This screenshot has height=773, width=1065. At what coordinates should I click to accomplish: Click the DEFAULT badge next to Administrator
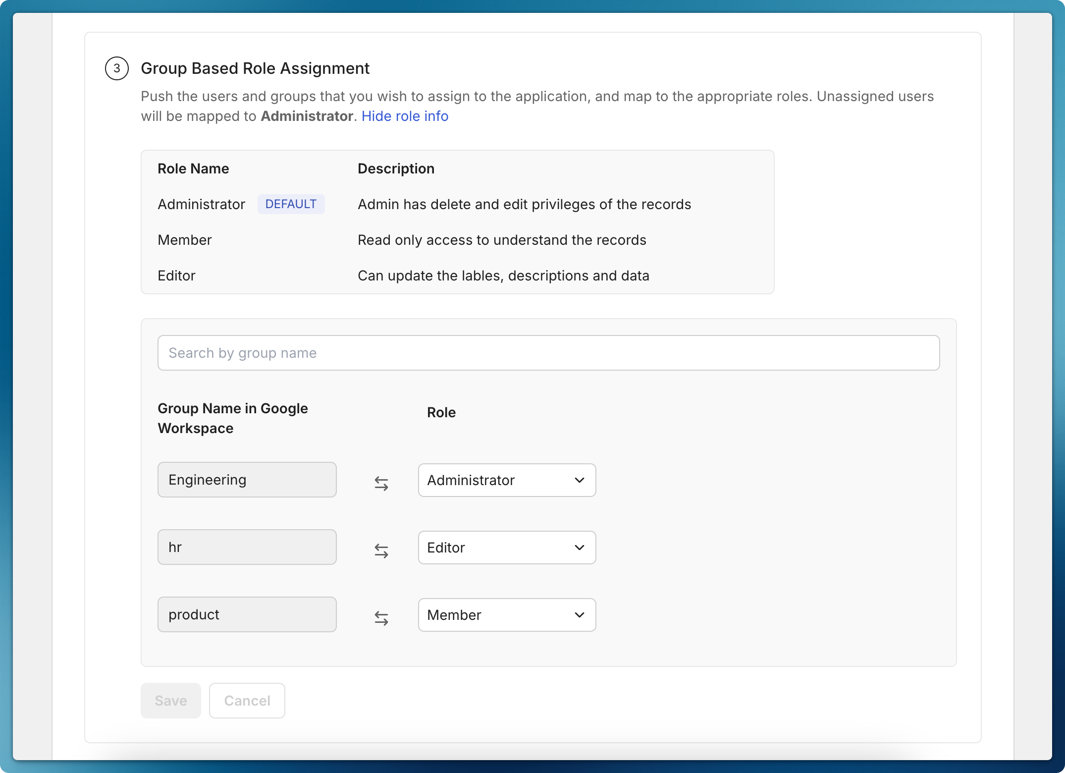point(291,204)
